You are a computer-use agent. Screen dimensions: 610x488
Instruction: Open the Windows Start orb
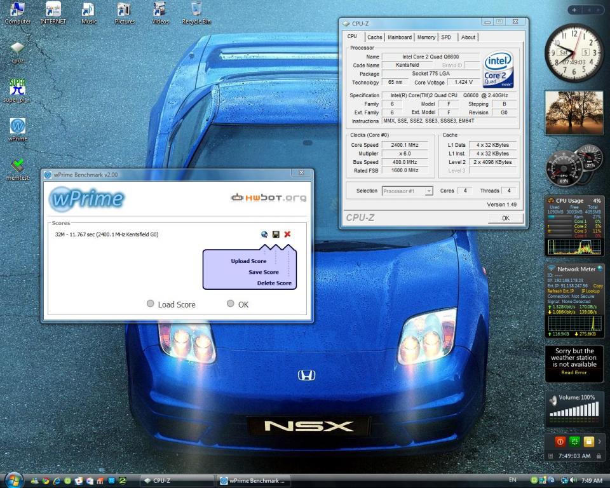[x=13, y=480]
